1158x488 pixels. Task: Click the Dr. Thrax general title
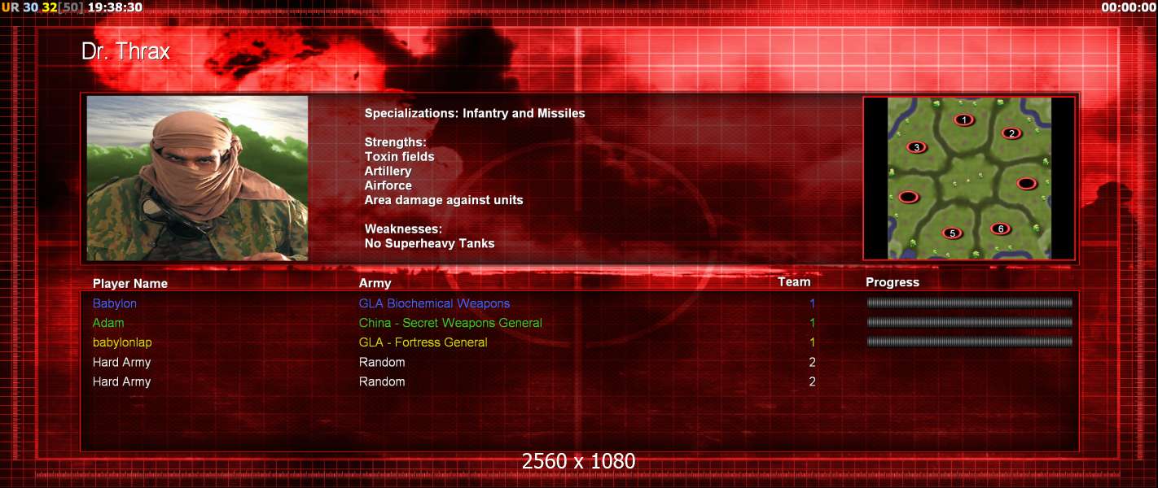tap(125, 51)
